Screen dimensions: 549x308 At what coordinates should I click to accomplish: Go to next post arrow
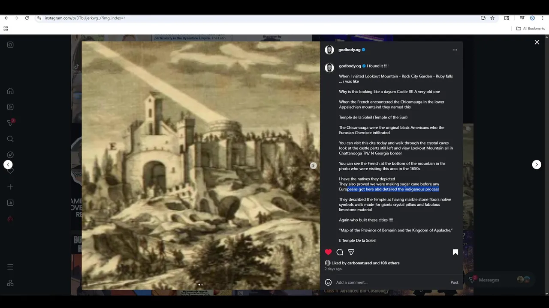pyautogui.click(x=537, y=165)
